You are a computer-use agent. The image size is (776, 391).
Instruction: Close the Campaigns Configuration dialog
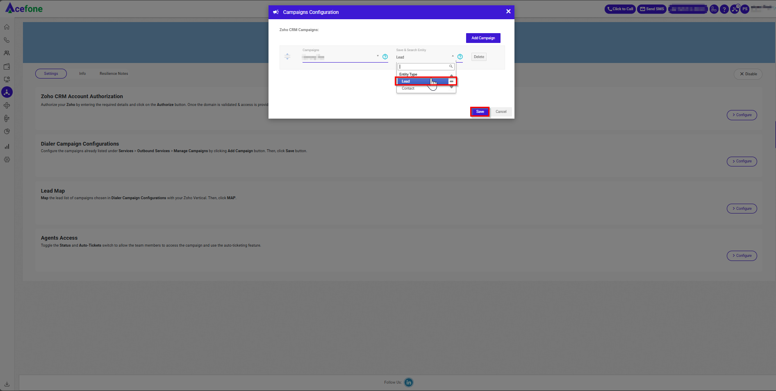point(508,11)
